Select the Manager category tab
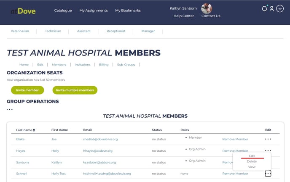 point(148,31)
